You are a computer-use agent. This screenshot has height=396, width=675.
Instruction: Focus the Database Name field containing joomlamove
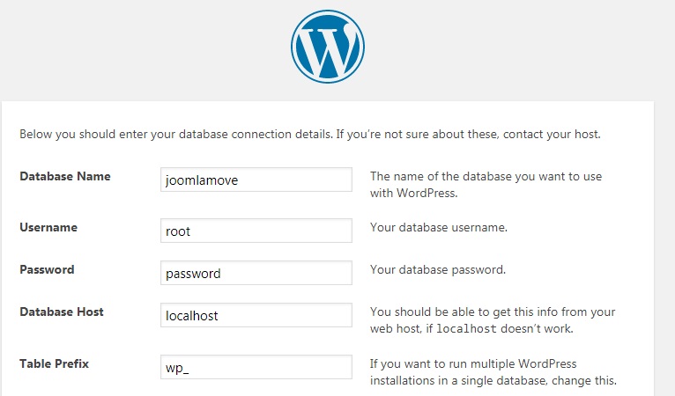coord(256,180)
